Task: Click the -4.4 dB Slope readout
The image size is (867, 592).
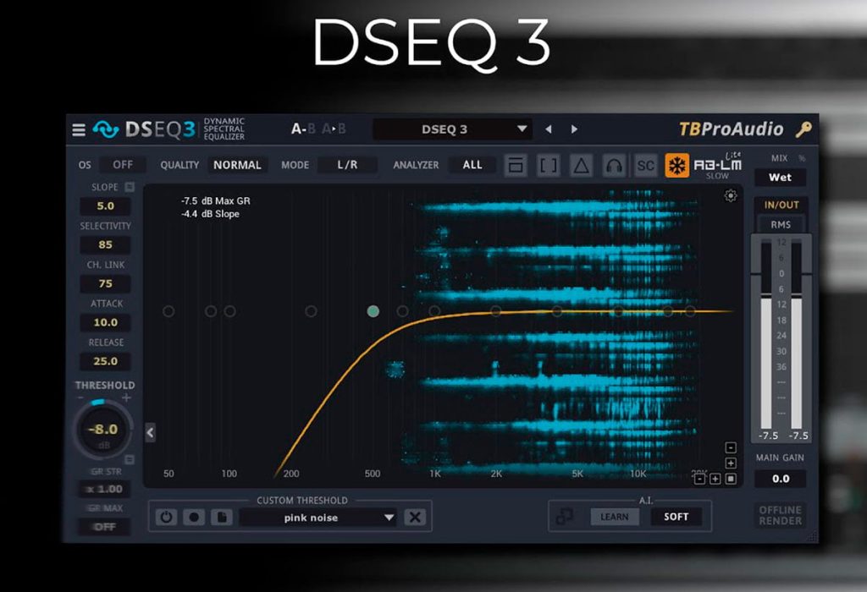Action: coord(210,214)
